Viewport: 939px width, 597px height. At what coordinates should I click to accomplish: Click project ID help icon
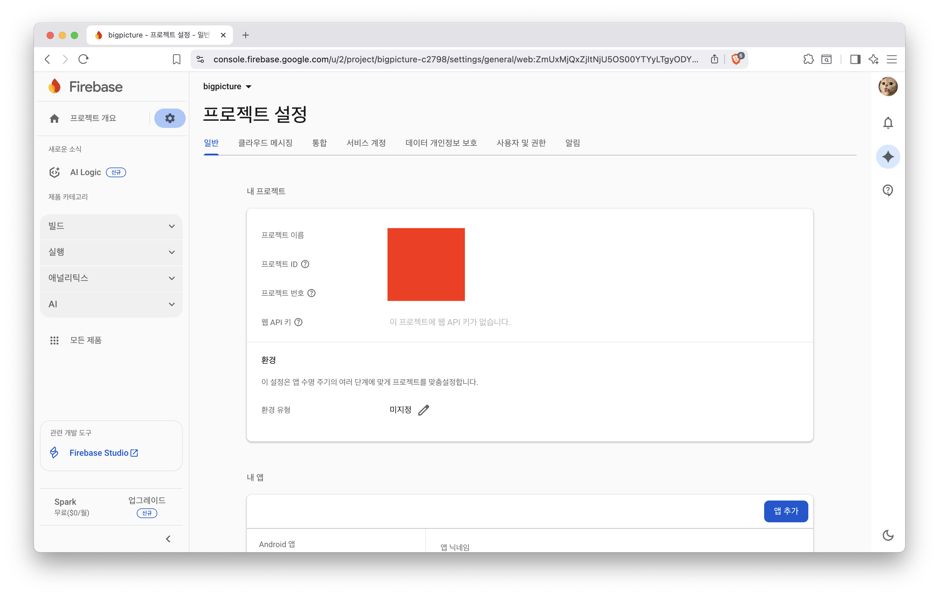click(x=305, y=264)
